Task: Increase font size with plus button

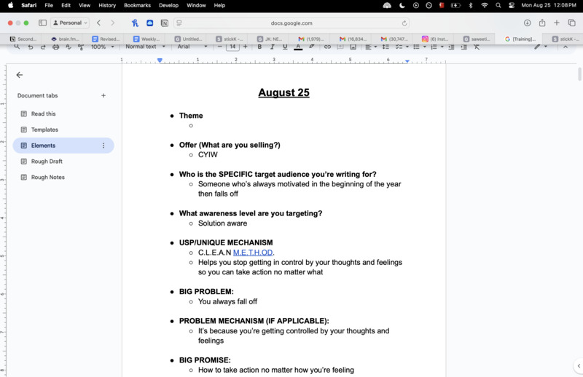Action: [245, 47]
